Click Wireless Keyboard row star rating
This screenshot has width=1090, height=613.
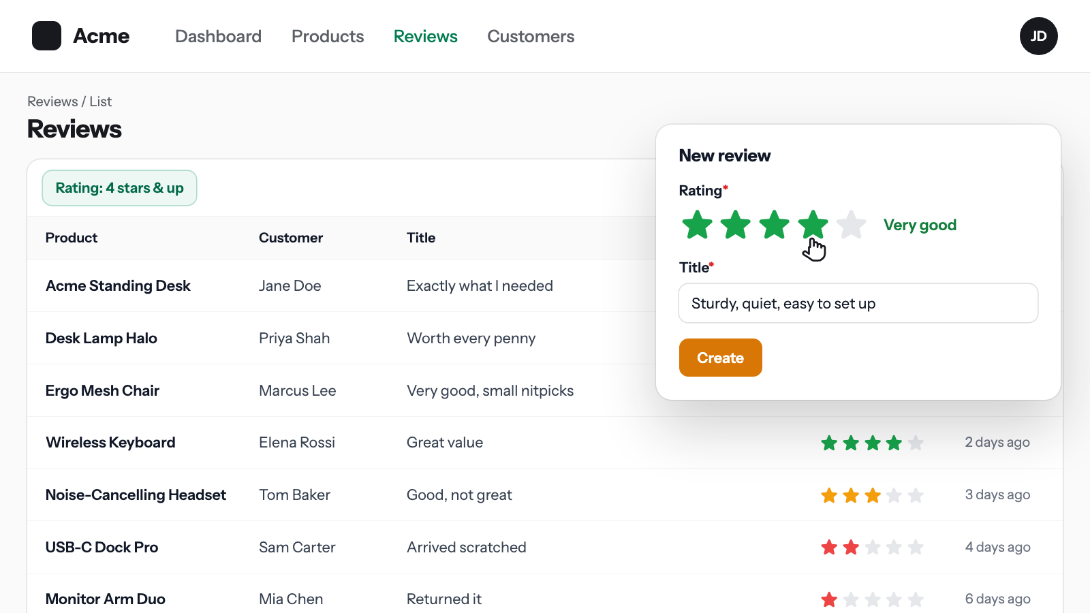(x=872, y=443)
